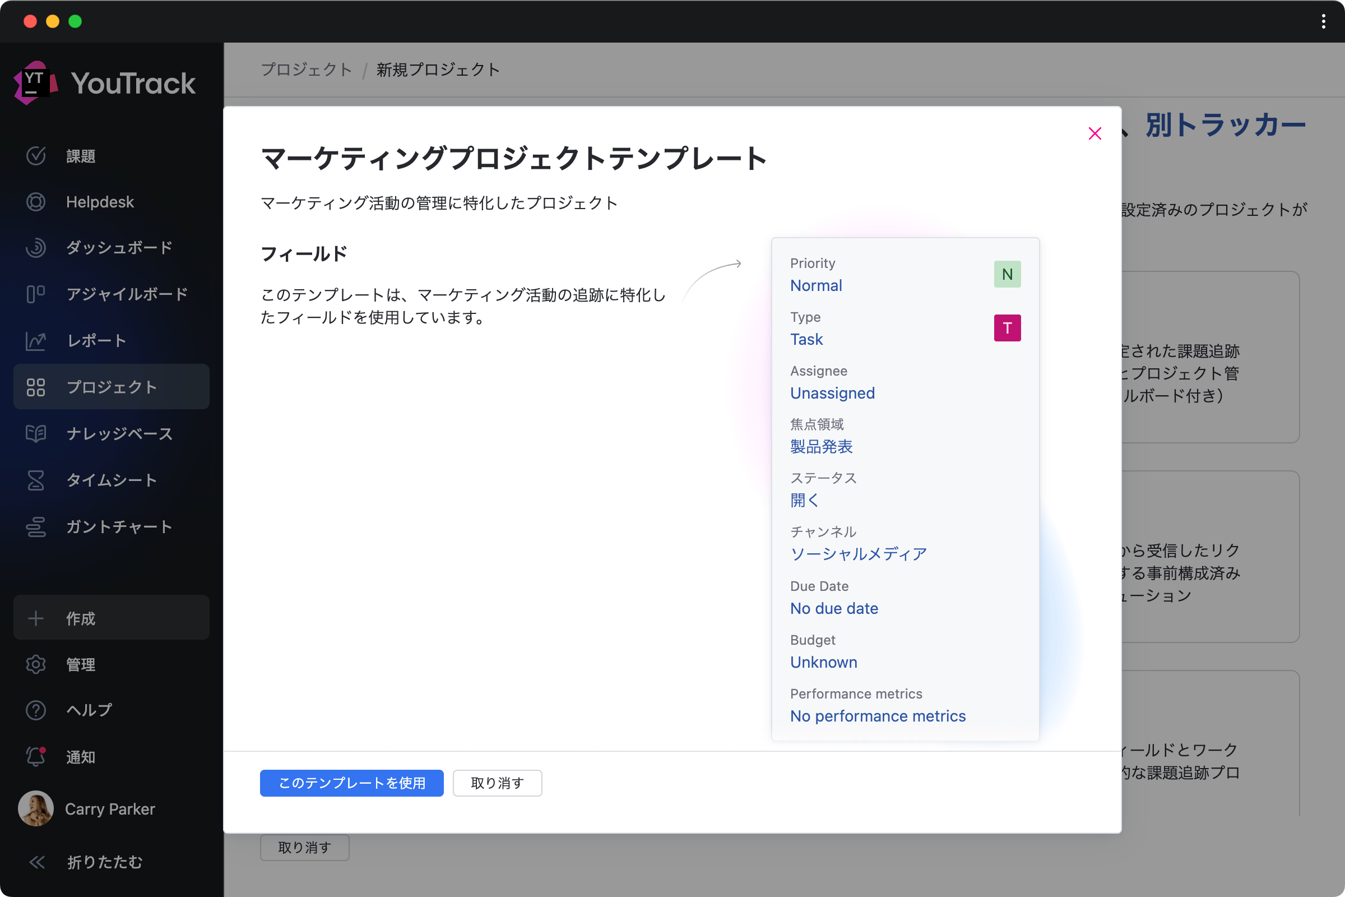This screenshot has height=897, width=1345.
Task: Open the Reports chart icon
Action: tap(35, 341)
